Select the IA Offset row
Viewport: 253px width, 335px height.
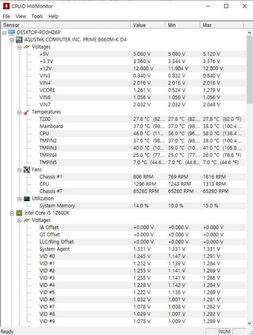142,228
